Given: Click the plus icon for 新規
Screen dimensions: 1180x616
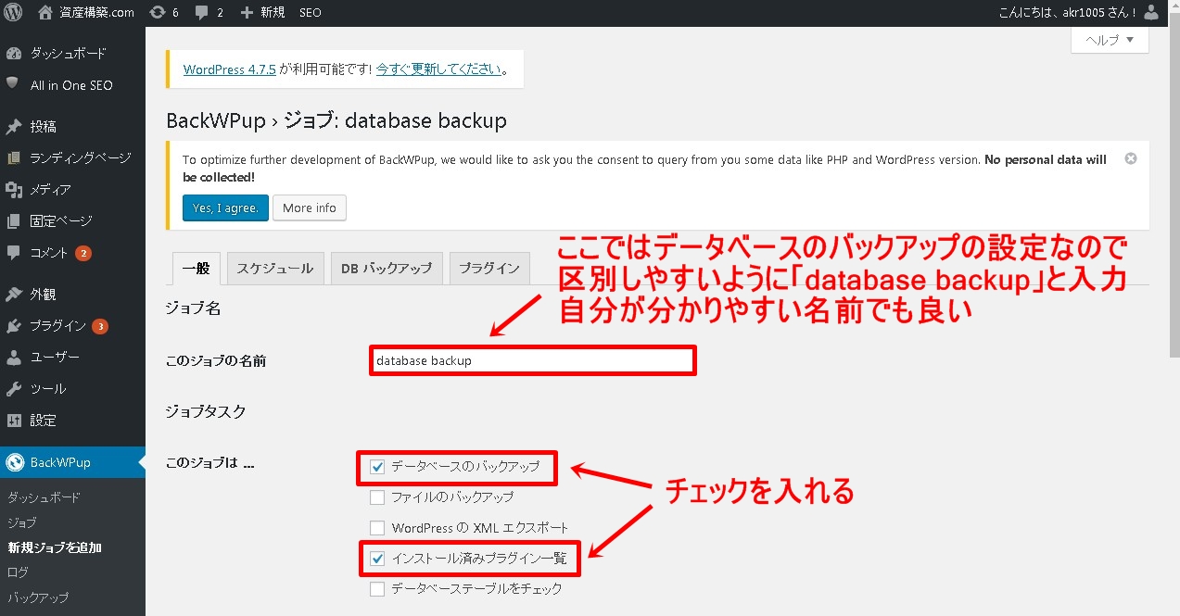Looking at the screenshot, I should [247, 13].
